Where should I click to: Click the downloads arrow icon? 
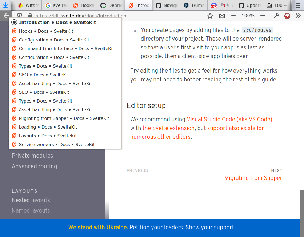pos(5,5)
